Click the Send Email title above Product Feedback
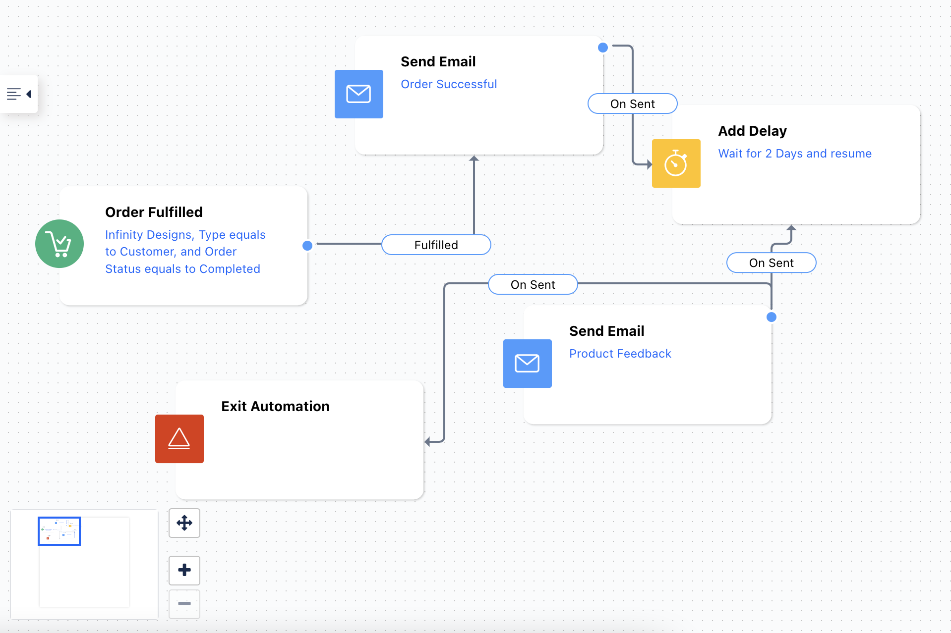Image resolution: width=951 pixels, height=633 pixels. (606, 331)
